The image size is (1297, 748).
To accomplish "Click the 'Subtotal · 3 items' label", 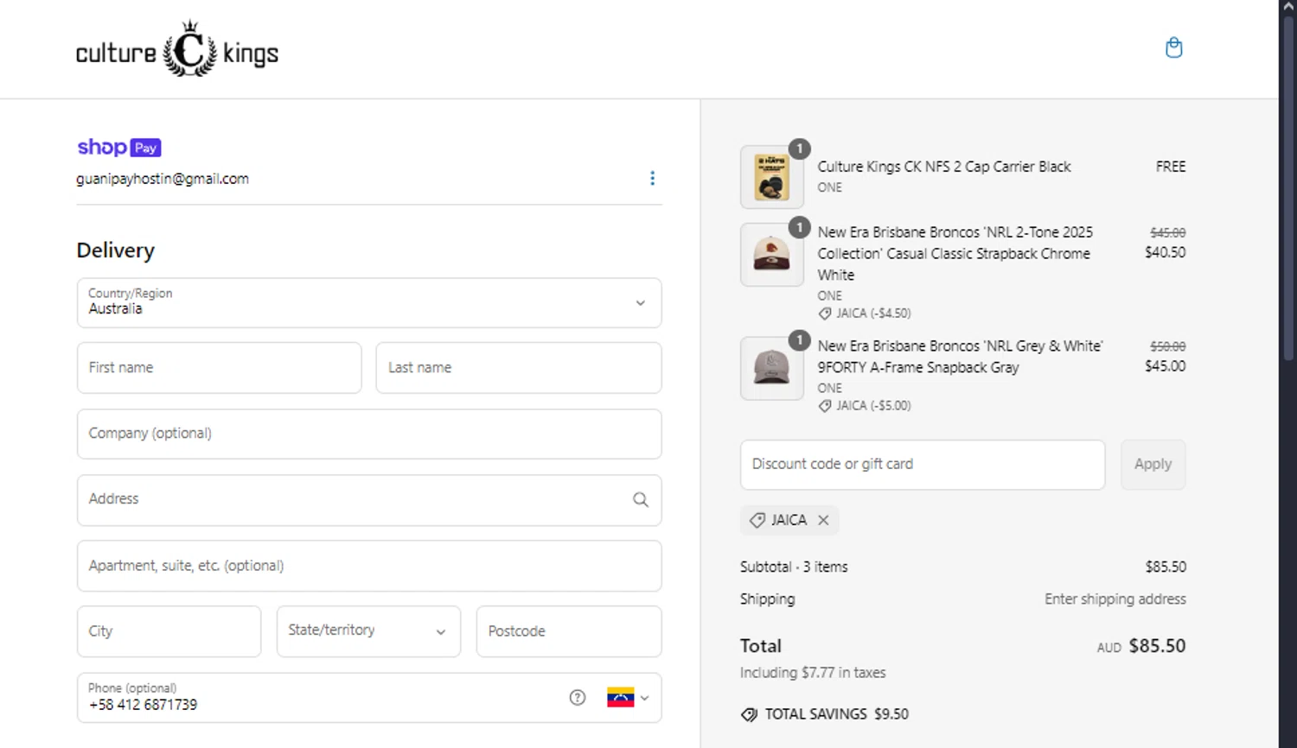I will pyautogui.click(x=794, y=567).
